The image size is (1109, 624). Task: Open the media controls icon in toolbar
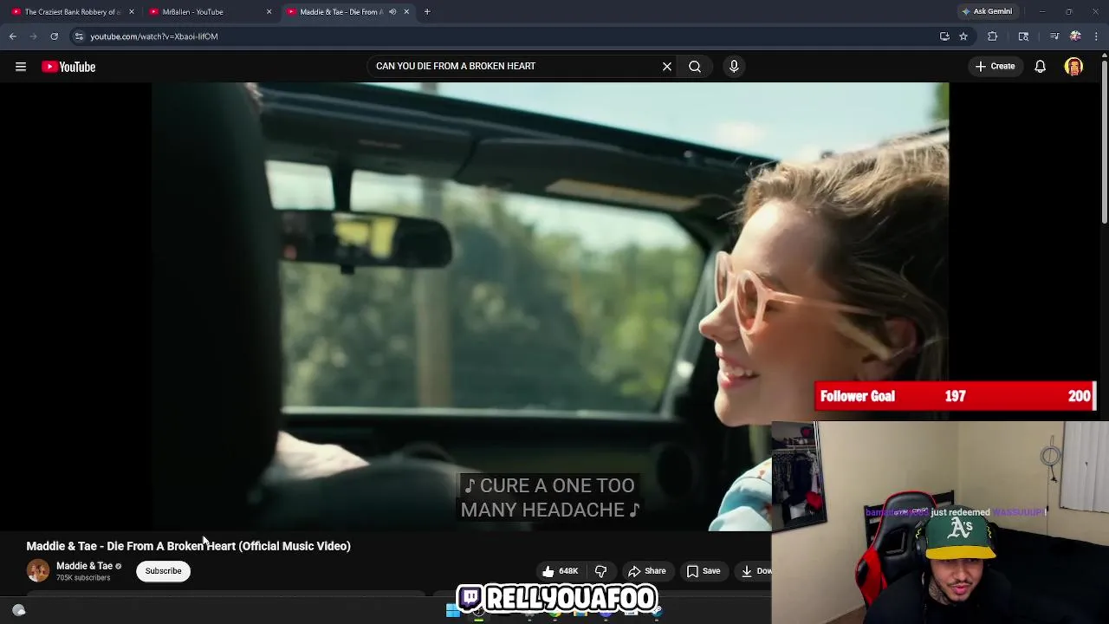(x=1054, y=36)
